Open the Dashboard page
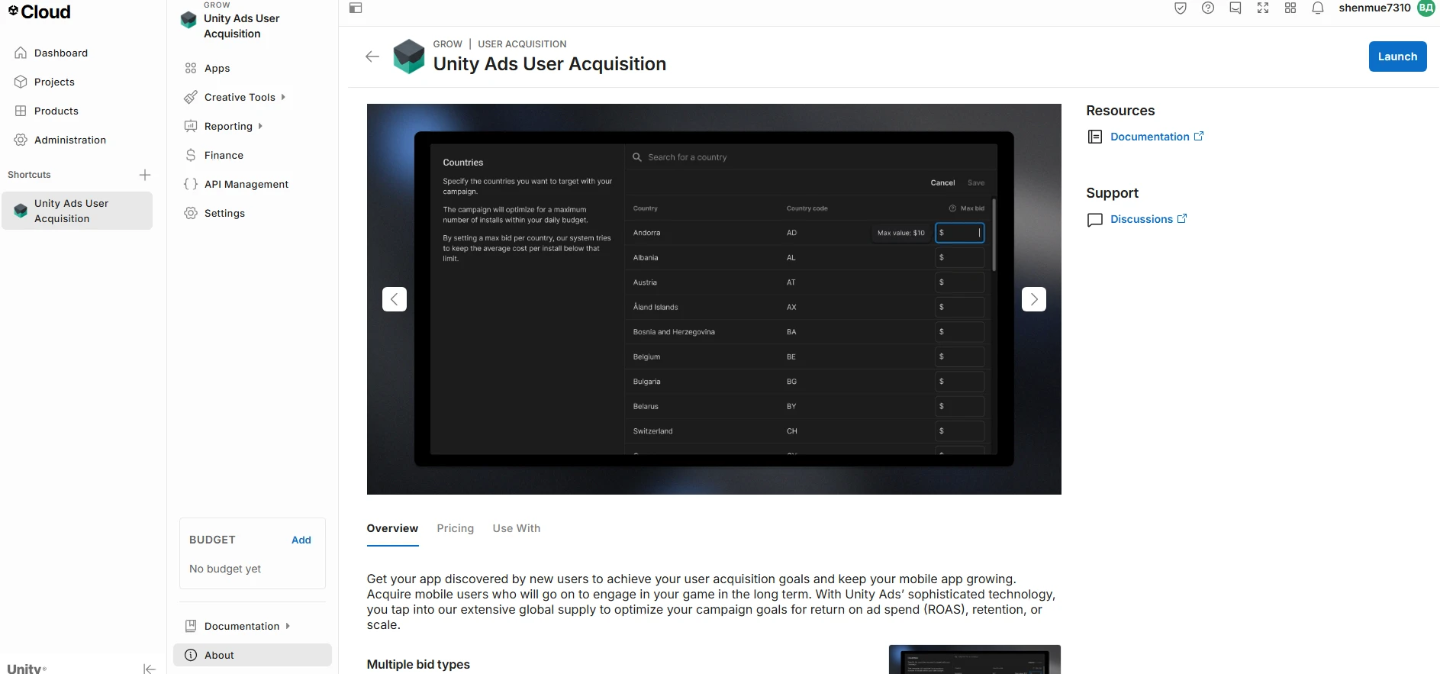Screen dimensions: 1440x674 pyautogui.click(x=61, y=53)
